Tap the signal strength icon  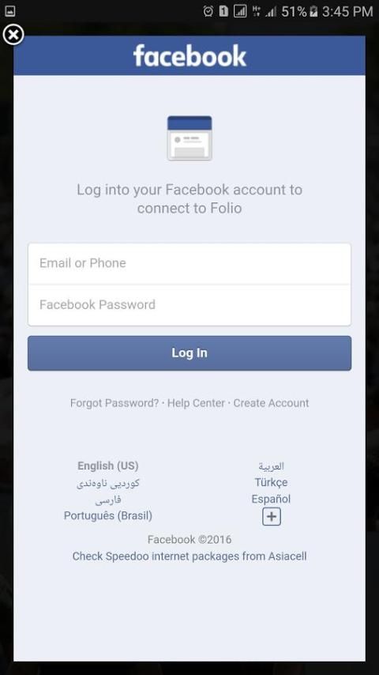(271, 12)
